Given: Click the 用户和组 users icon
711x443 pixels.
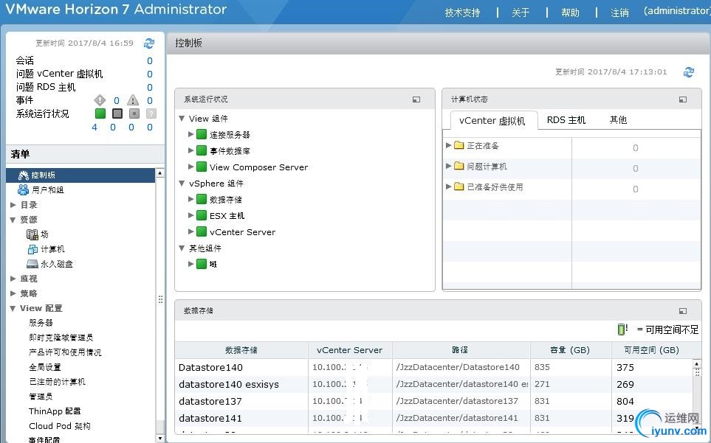Looking at the screenshot, I should (23, 189).
